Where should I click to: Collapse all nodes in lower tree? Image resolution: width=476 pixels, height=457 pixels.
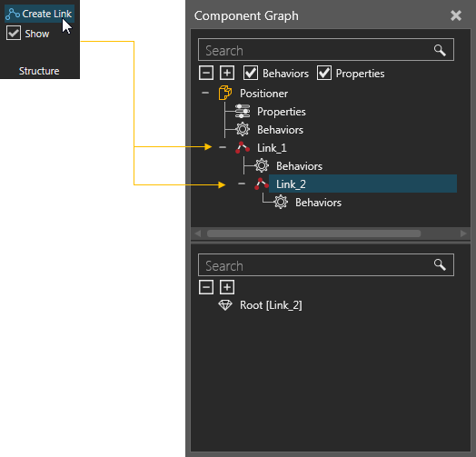click(206, 287)
